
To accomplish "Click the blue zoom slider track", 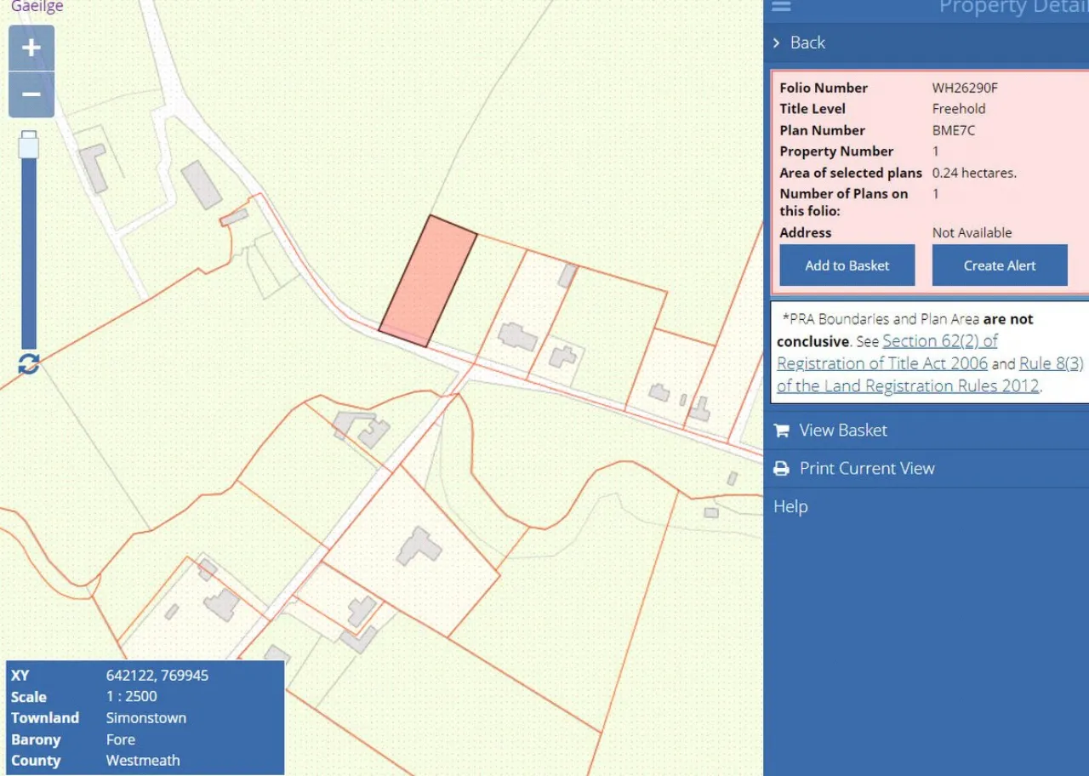I will point(29,255).
